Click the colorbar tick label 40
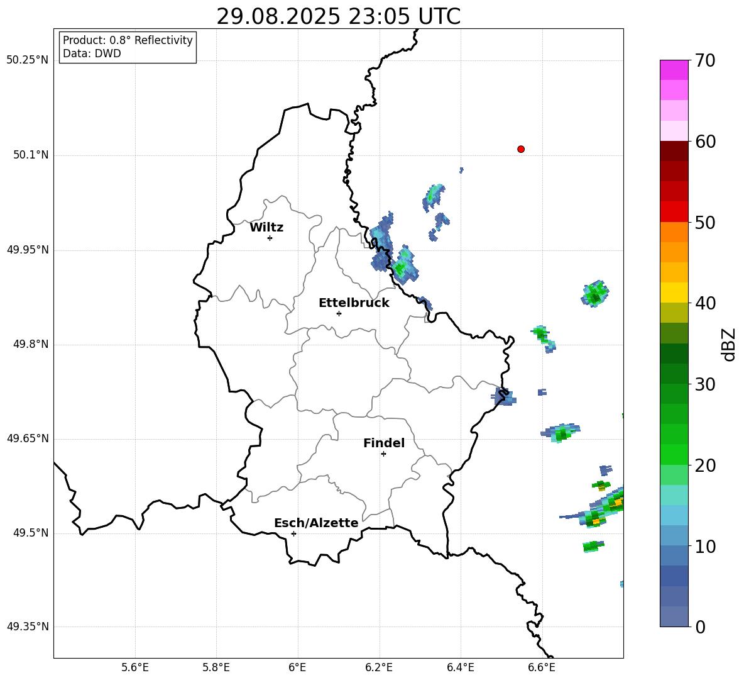The image size is (744, 680). tap(705, 303)
